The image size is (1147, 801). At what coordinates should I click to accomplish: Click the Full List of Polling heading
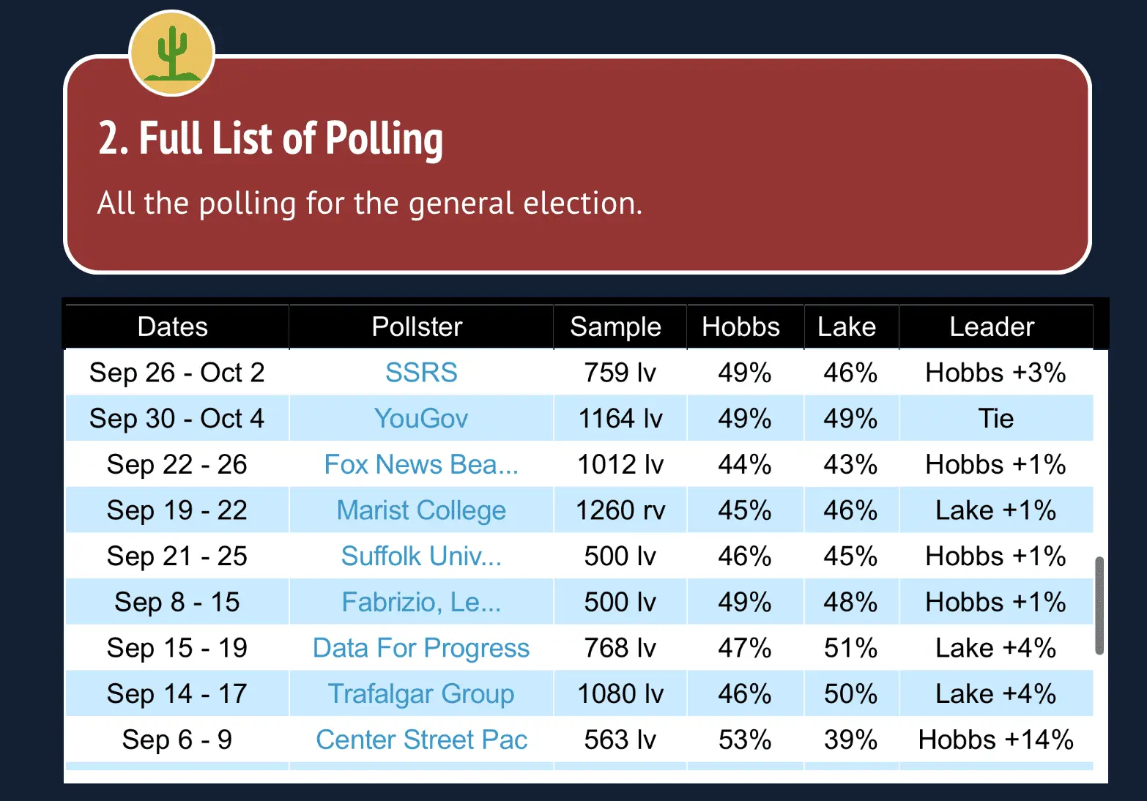pos(271,138)
